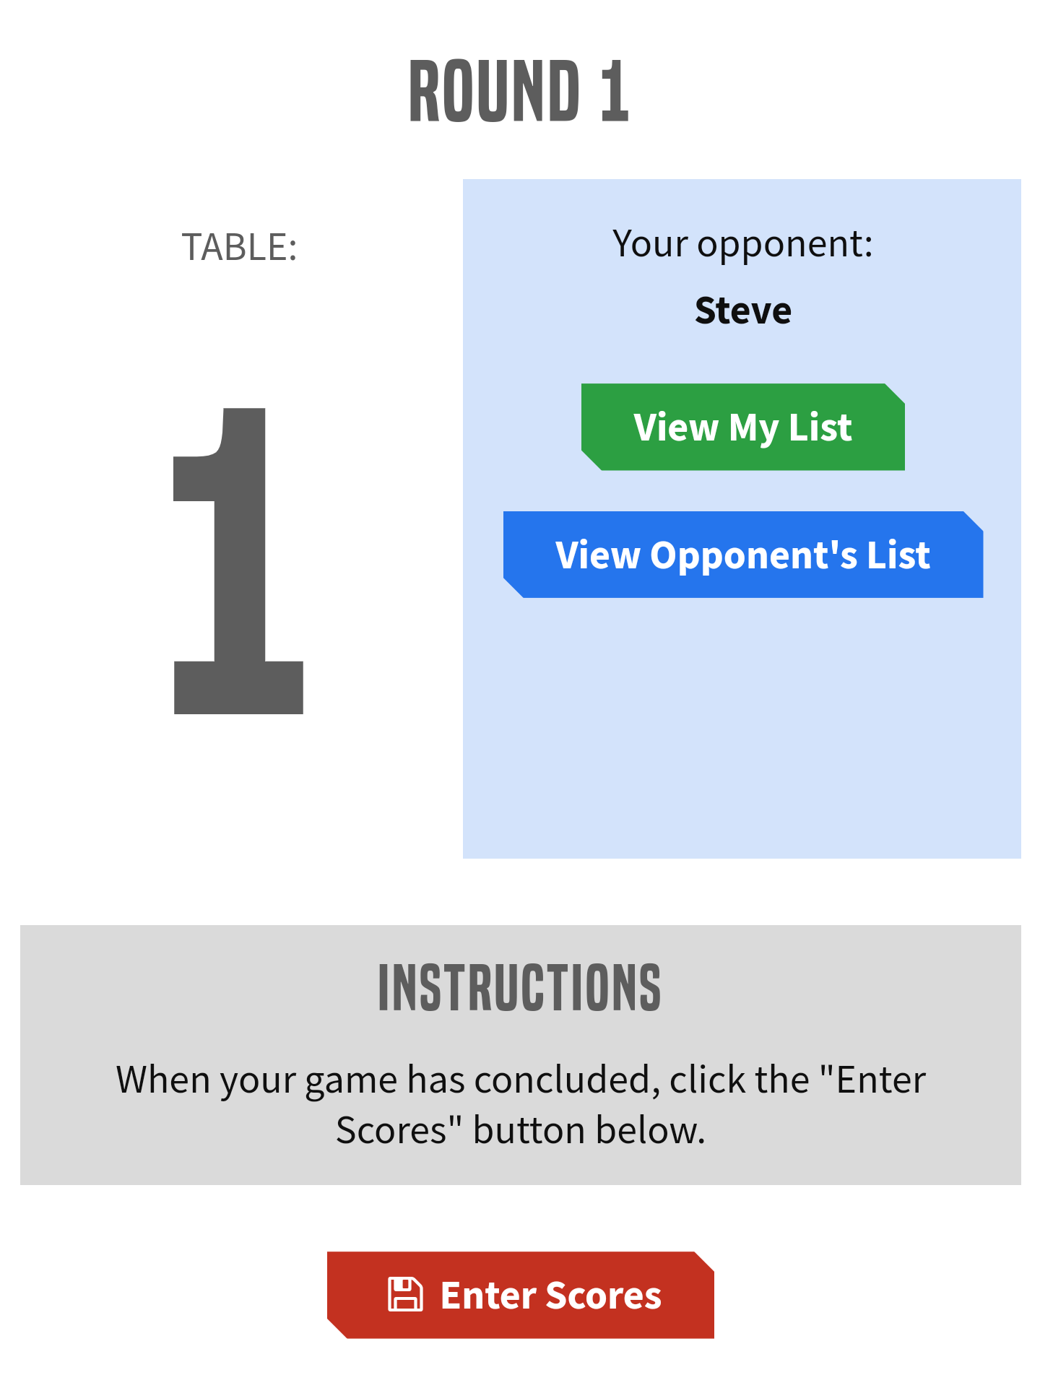Click the word 'Opponent's' on blue button
This screenshot has width=1040, height=1388.
[x=753, y=555]
